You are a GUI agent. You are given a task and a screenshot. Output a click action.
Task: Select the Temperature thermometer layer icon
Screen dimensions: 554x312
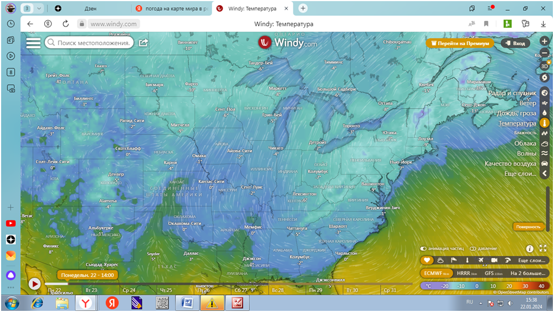point(544,123)
